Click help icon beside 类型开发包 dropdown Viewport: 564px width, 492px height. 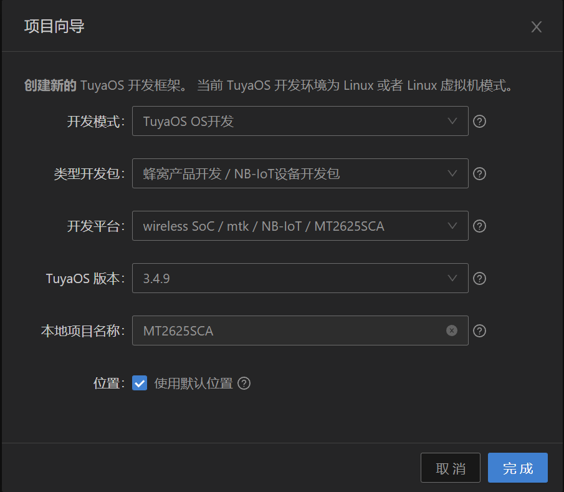(479, 174)
